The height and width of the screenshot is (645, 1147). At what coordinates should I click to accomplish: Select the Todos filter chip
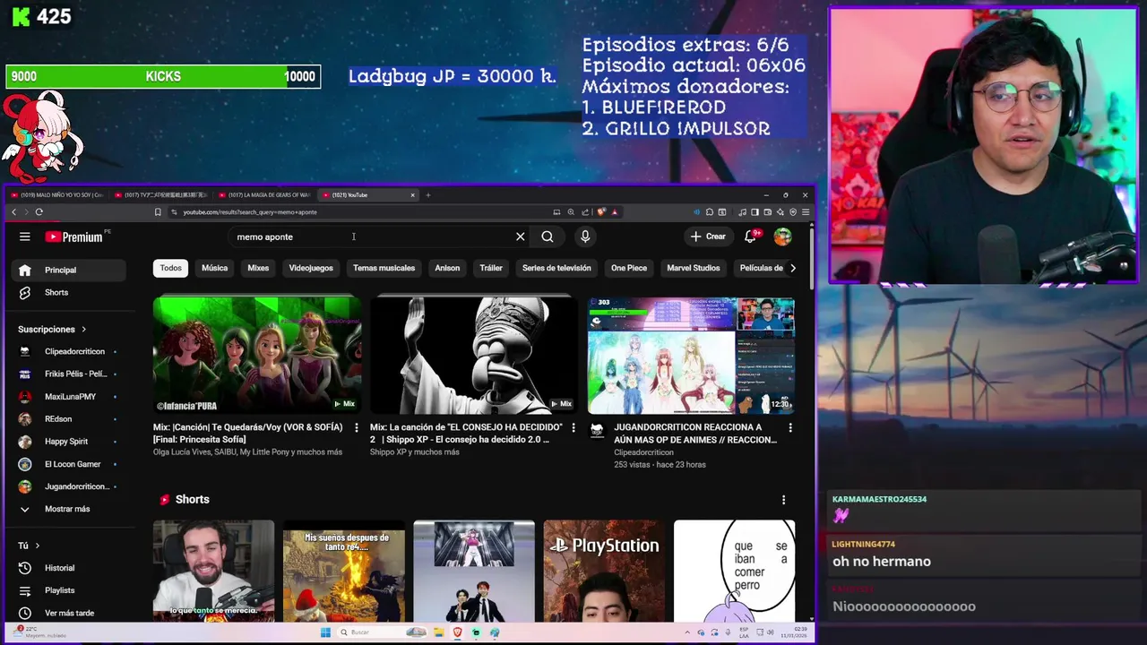(x=170, y=268)
